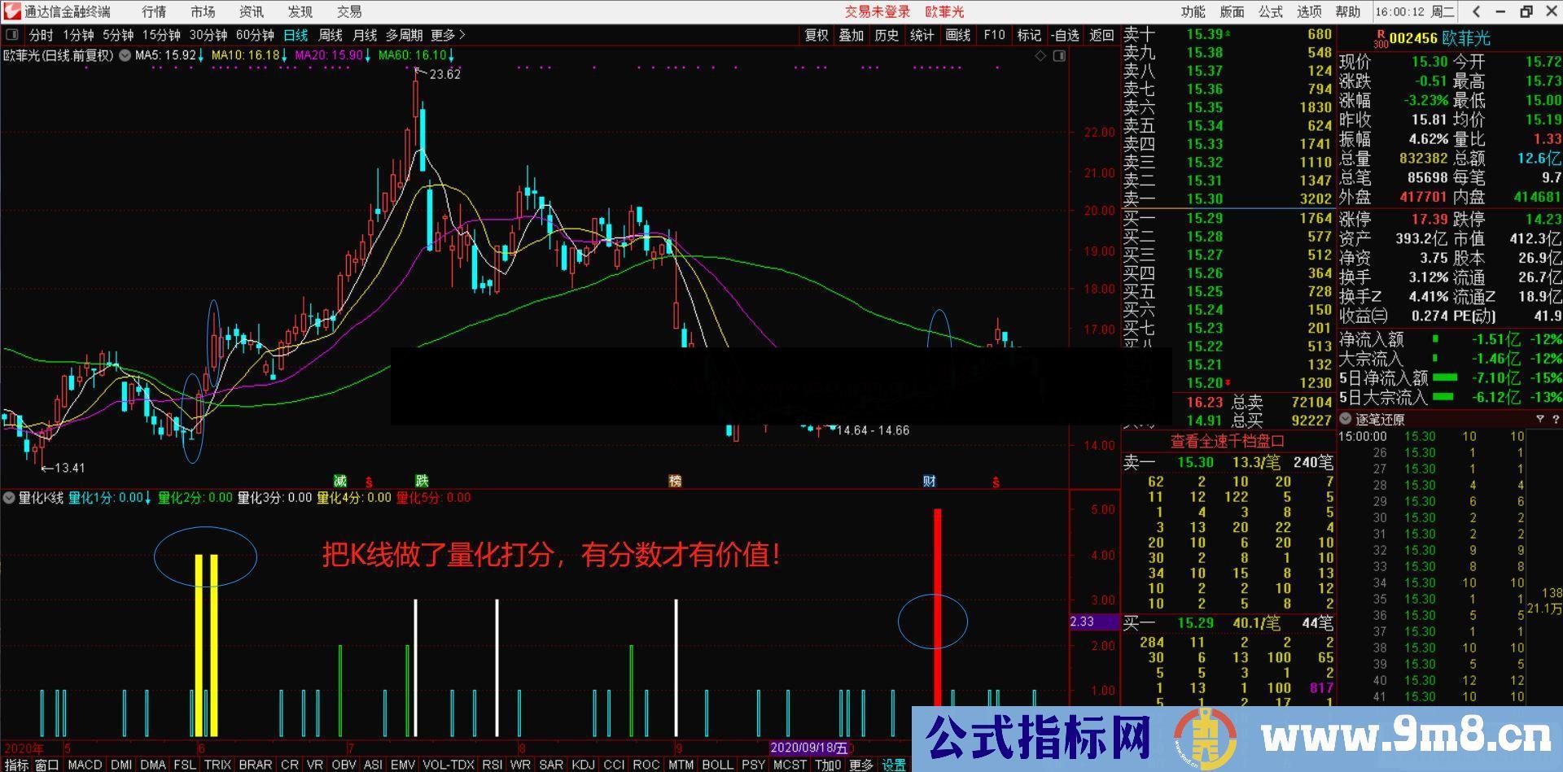Click the arrow after MA20 value

368,55
